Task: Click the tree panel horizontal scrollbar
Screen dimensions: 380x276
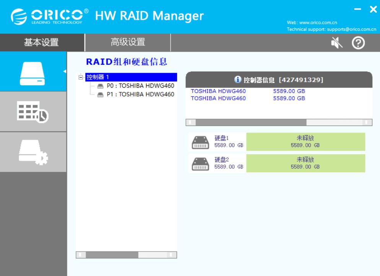Action: coord(126,255)
